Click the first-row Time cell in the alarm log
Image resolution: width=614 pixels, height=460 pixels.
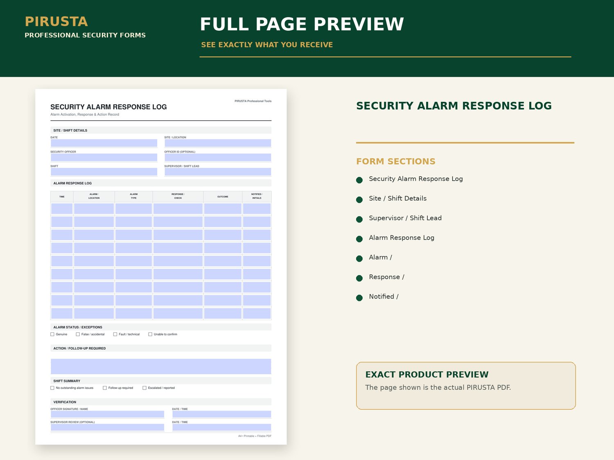click(62, 209)
